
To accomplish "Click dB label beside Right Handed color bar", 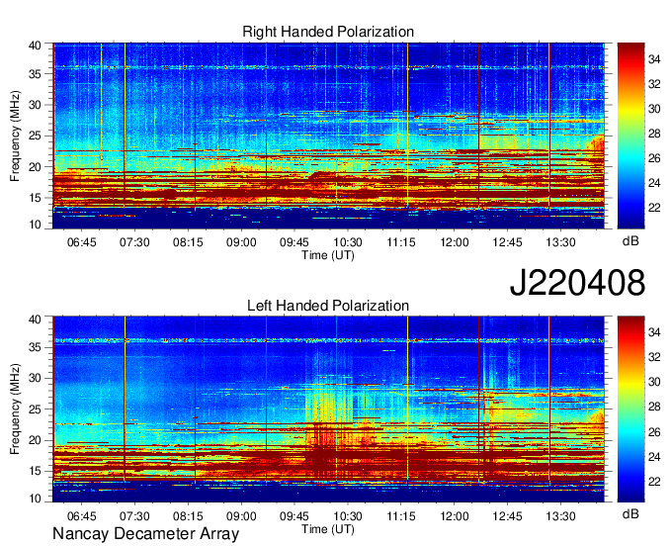I will (x=630, y=241).
